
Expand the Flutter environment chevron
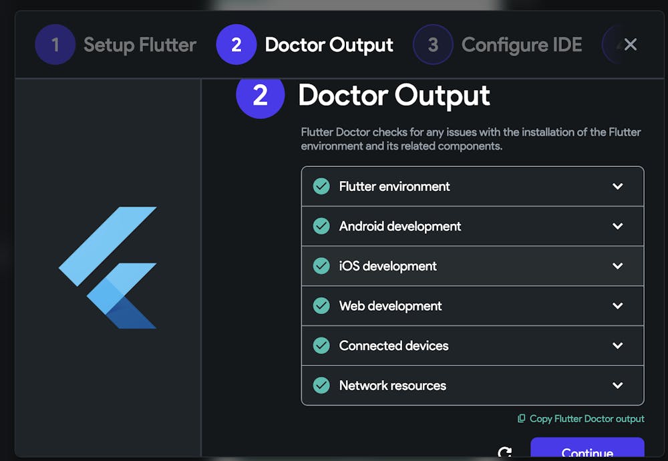point(617,186)
